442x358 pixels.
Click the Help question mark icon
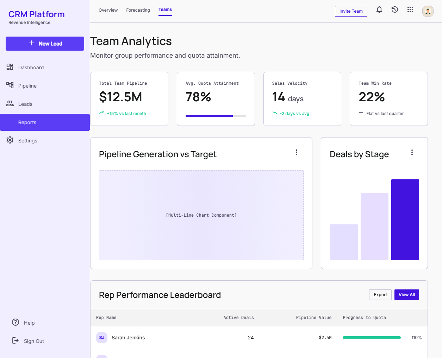pos(15,322)
